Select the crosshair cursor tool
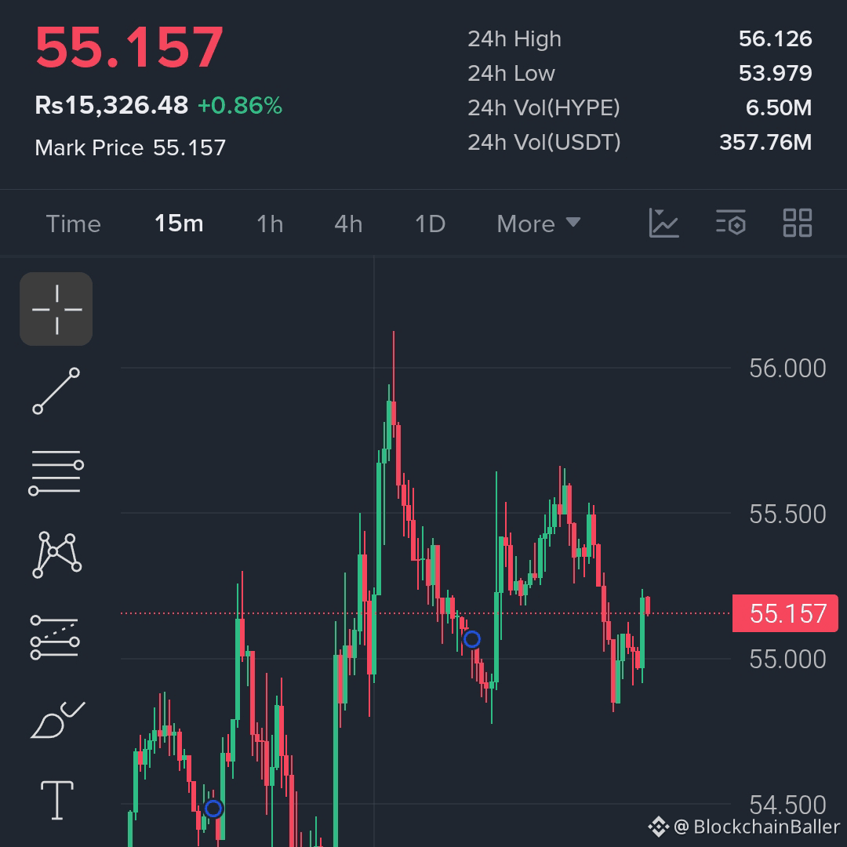The width and height of the screenshot is (847, 847). pos(56,309)
